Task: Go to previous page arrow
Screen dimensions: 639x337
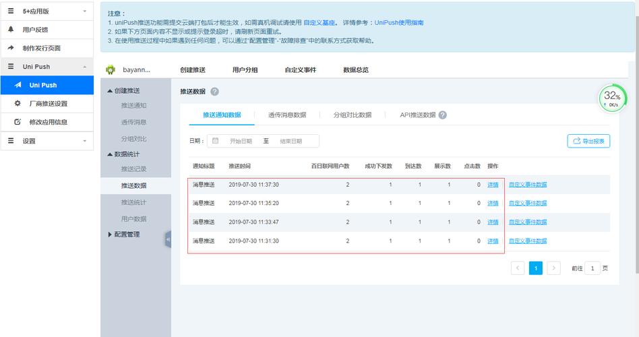Action: coord(518,268)
